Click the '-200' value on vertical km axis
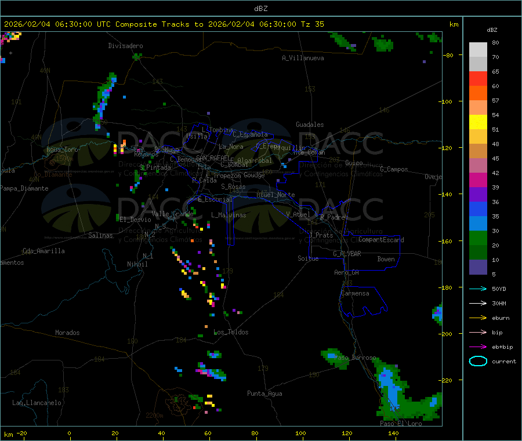Screen dimensions: 522x441 [445, 334]
